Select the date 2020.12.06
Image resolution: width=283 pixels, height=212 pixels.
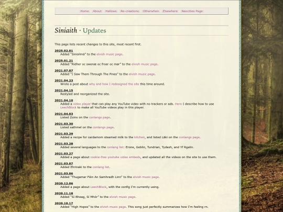coord(64,183)
